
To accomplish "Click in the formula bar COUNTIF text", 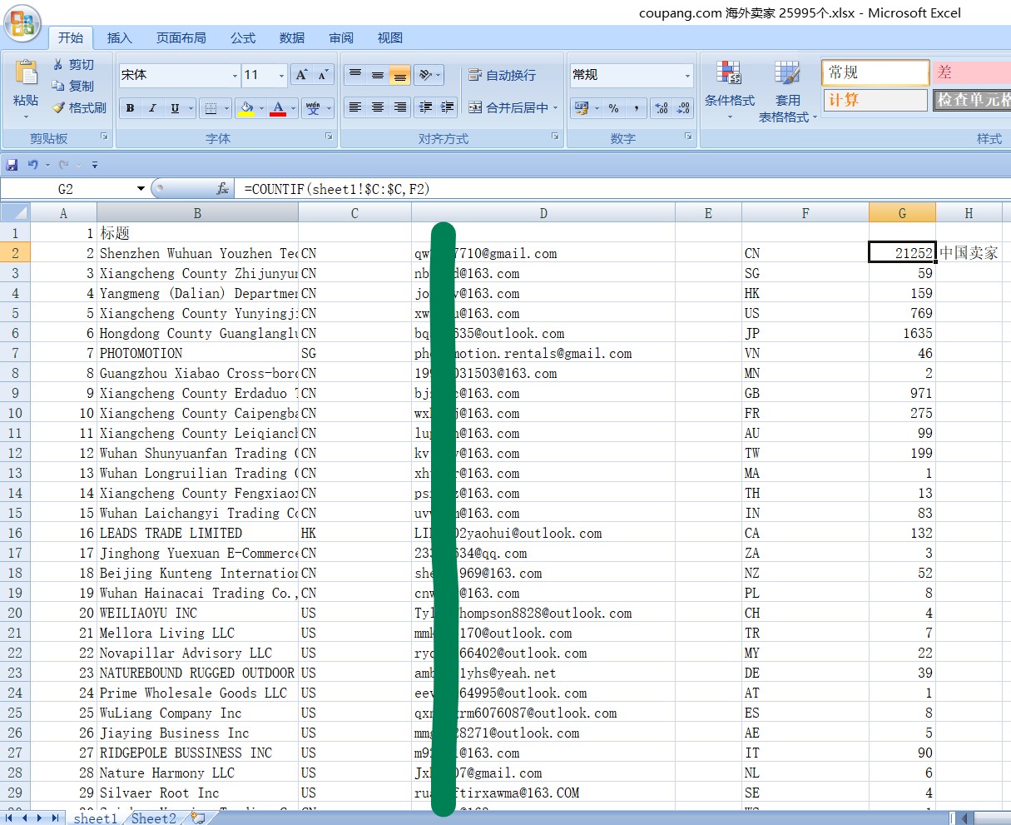I will (337, 189).
